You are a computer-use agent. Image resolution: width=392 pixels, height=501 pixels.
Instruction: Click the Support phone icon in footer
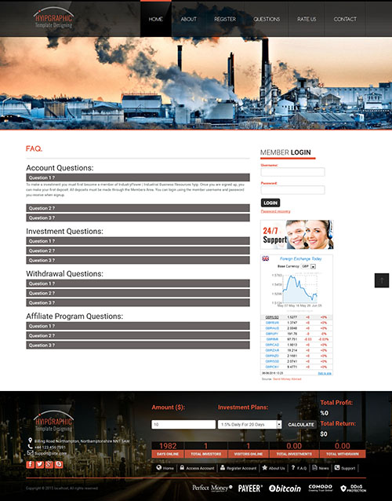pos(337,467)
